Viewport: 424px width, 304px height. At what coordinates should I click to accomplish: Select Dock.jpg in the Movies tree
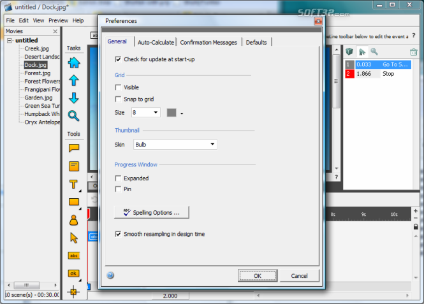[x=36, y=65]
